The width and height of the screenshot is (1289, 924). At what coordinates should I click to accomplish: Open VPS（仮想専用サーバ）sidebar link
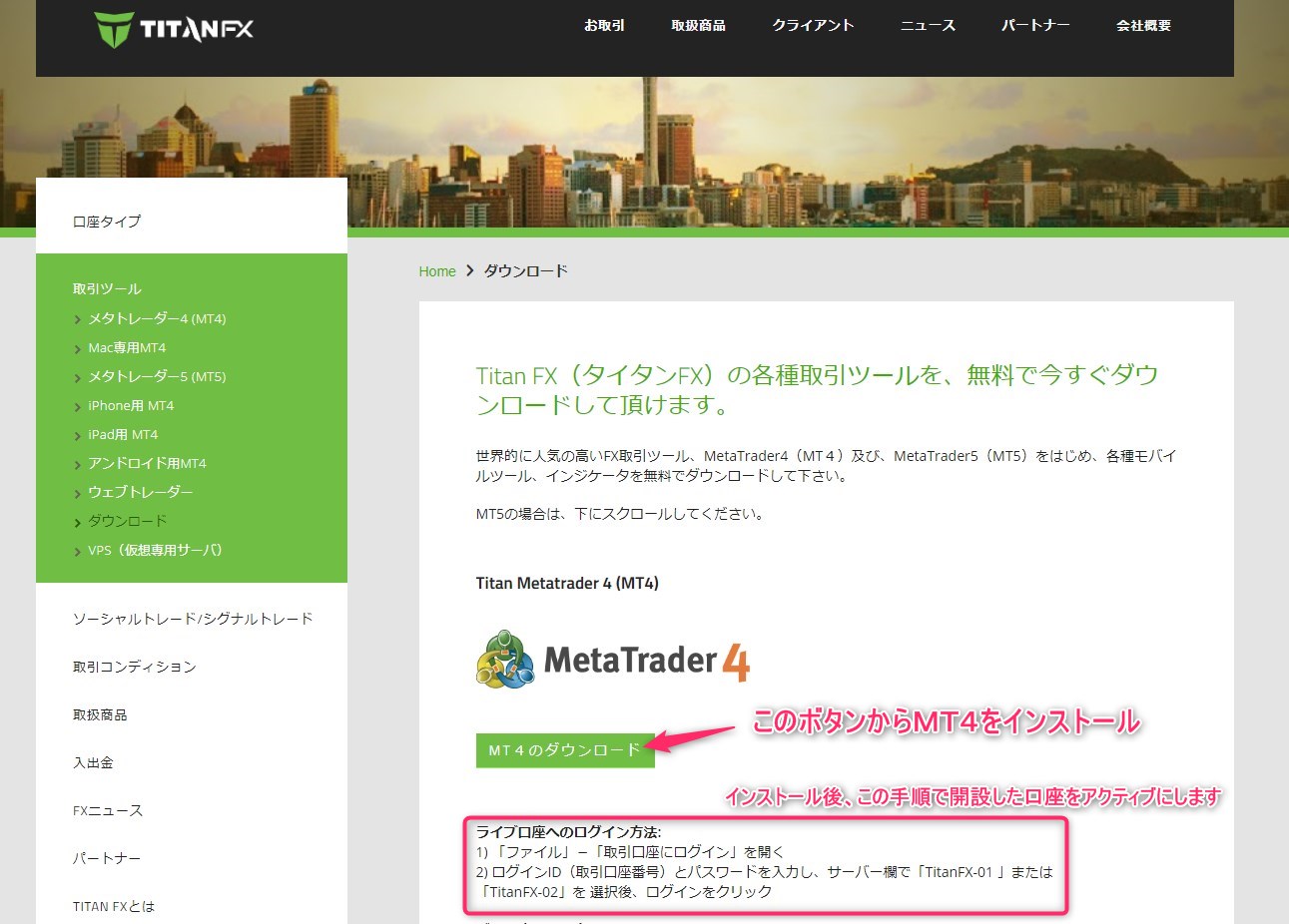tap(155, 551)
